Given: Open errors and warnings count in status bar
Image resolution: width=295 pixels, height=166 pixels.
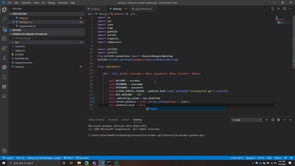Looking at the screenshot, I should (68, 158).
